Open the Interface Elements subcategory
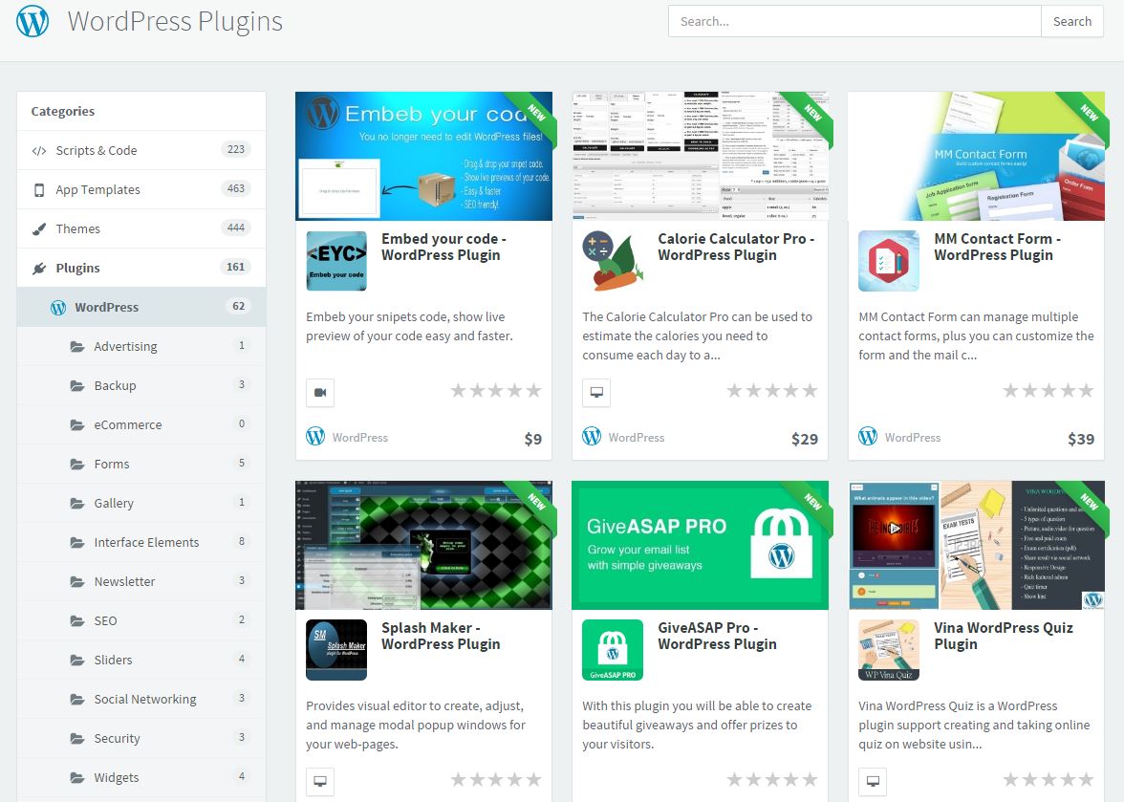This screenshot has width=1124, height=802. [141, 542]
